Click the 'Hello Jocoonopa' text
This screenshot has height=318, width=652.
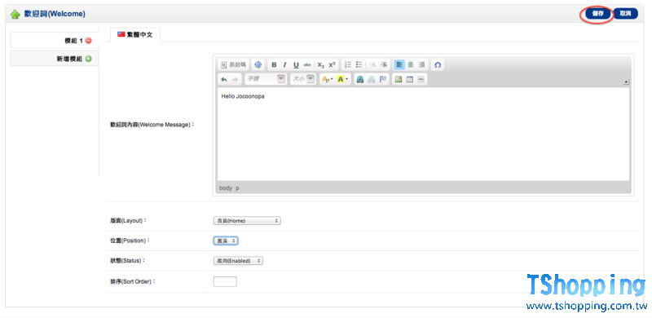pyautogui.click(x=243, y=96)
